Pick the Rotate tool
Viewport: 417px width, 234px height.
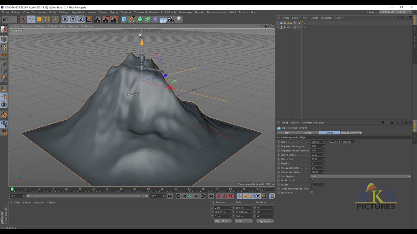tap(47, 19)
